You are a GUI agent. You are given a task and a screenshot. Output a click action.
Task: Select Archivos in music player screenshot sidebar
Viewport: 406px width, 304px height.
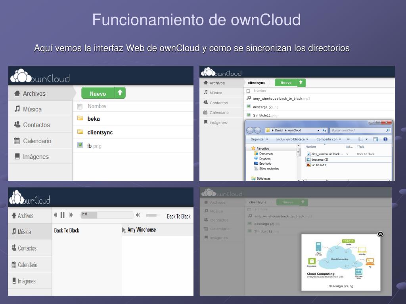point(30,216)
